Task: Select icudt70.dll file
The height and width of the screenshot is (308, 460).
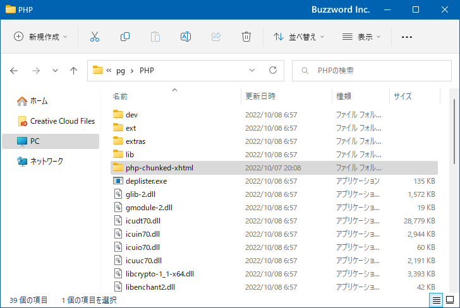Action: click(x=274, y=221)
